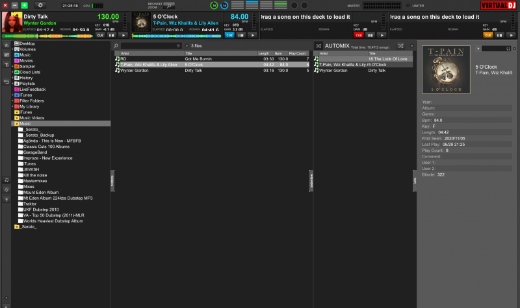Image resolution: width=520 pixels, height=308 pixels.
Task: Click the back arrow icon in sidebar strip
Action: (6, 82)
